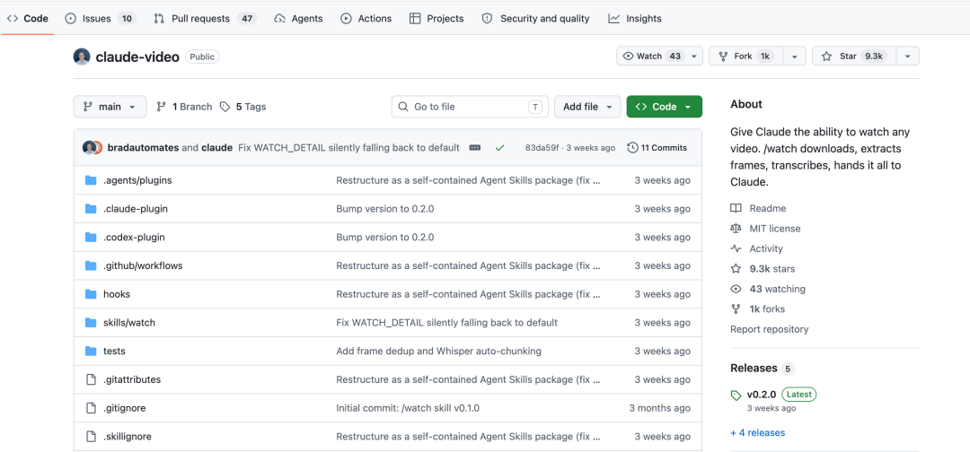Open the 11 Commits history link
The height and width of the screenshot is (452, 970).
(x=657, y=148)
